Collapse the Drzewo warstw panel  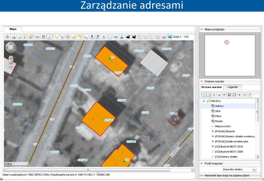[202, 81]
